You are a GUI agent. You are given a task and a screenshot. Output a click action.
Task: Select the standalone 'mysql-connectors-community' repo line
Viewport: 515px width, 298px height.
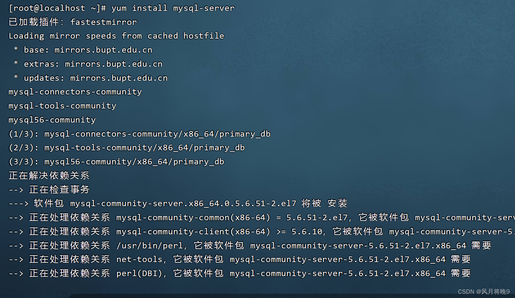coord(75,92)
